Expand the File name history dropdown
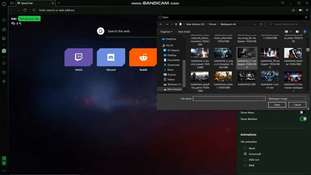The height and width of the screenshot is (175, 311). pyautogui.click(x=264, y=99)
